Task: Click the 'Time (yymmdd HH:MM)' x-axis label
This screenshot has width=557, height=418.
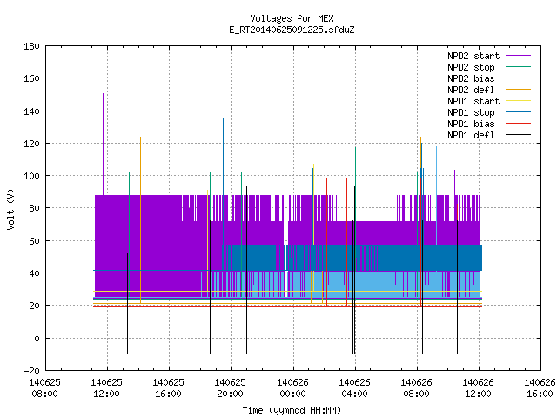Action: pos(292,410)
